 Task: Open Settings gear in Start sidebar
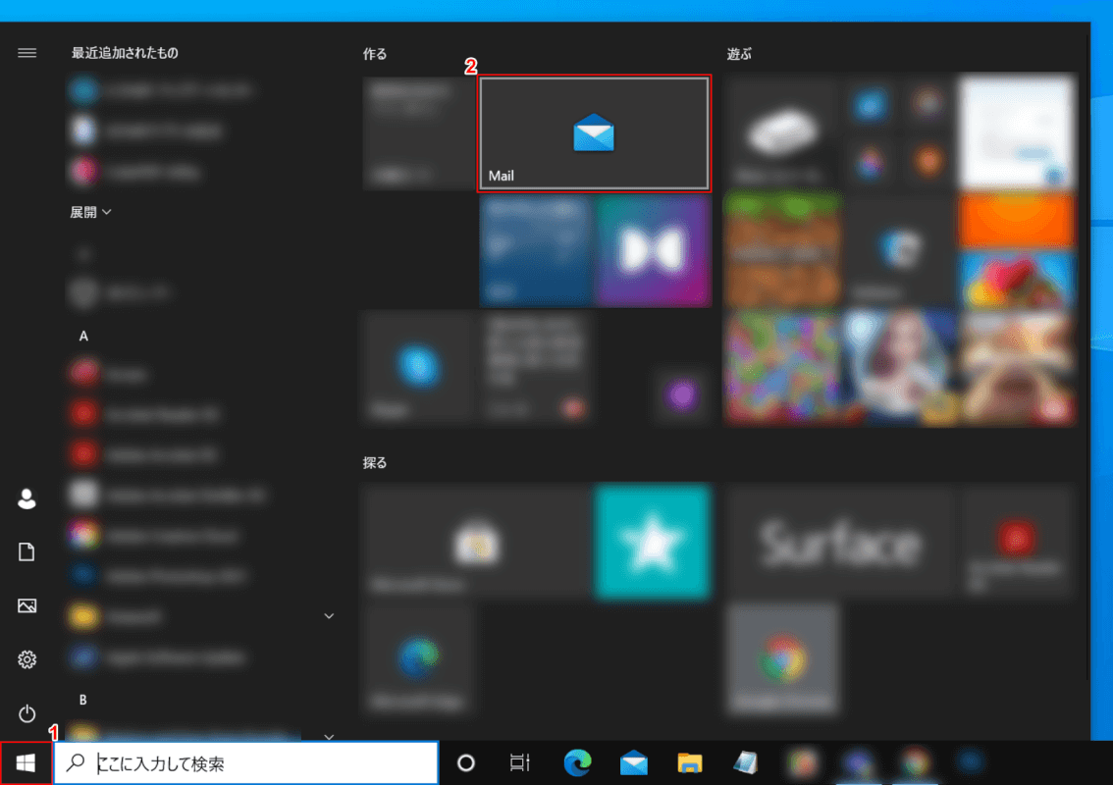coord(26,659)
